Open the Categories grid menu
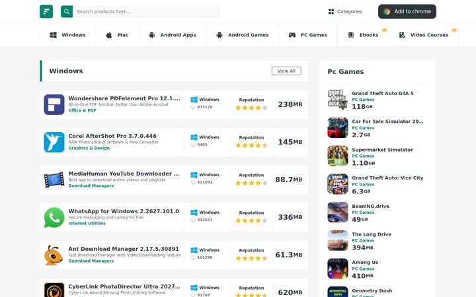Screen dimensions: 476x297 [x=345, y=11]
